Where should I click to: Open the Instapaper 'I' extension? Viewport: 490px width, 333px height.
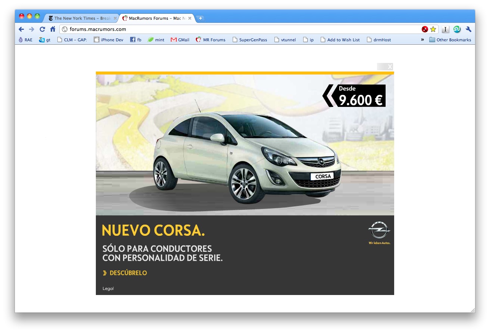446,29
